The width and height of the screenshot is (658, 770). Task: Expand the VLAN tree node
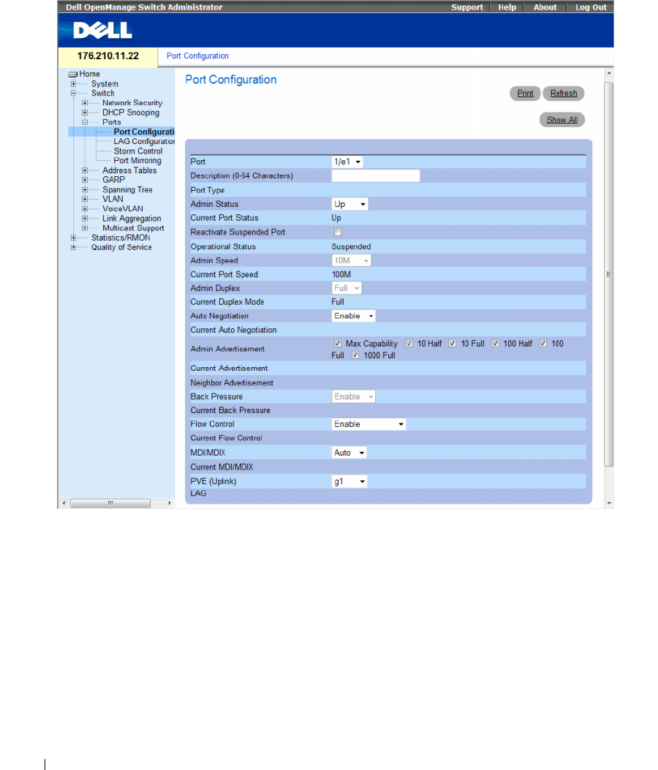(85, 199)
